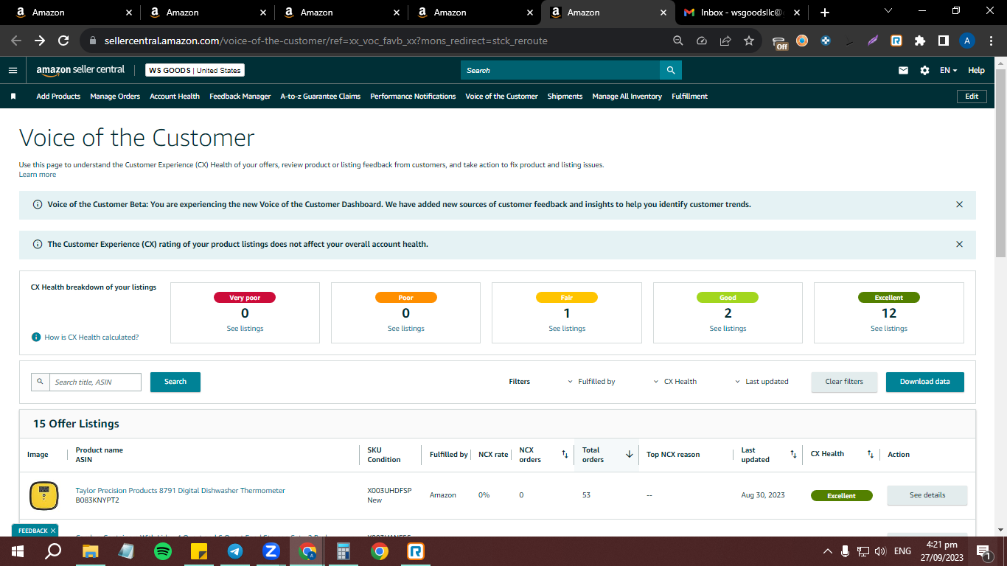
Task: Open the Taylor Precision Products thermometer listing link
Action: pos(181,491)
